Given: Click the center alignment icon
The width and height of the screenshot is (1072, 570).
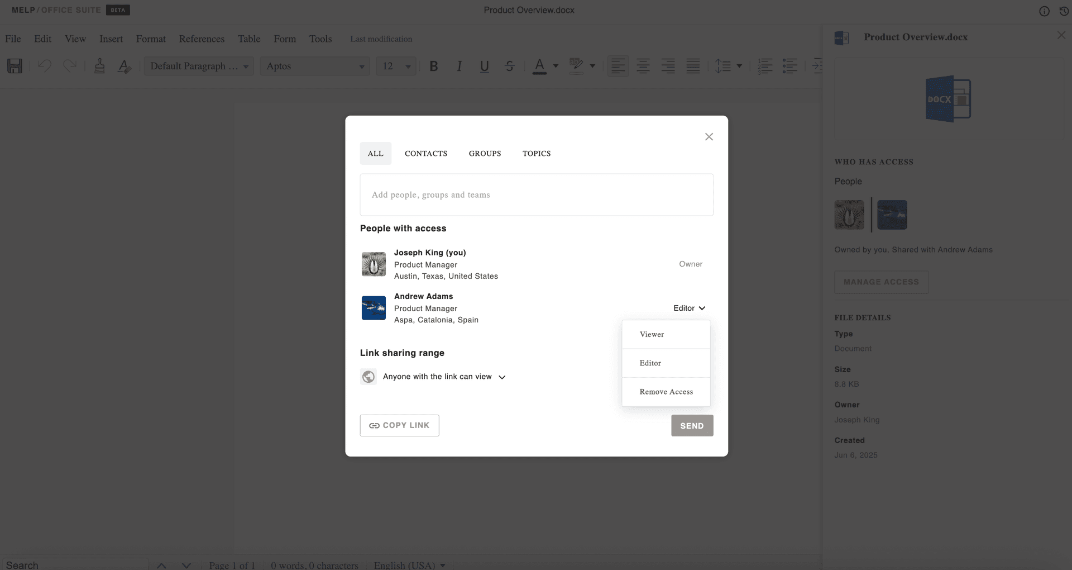Looking at the screenshot, I should (643, 66).
